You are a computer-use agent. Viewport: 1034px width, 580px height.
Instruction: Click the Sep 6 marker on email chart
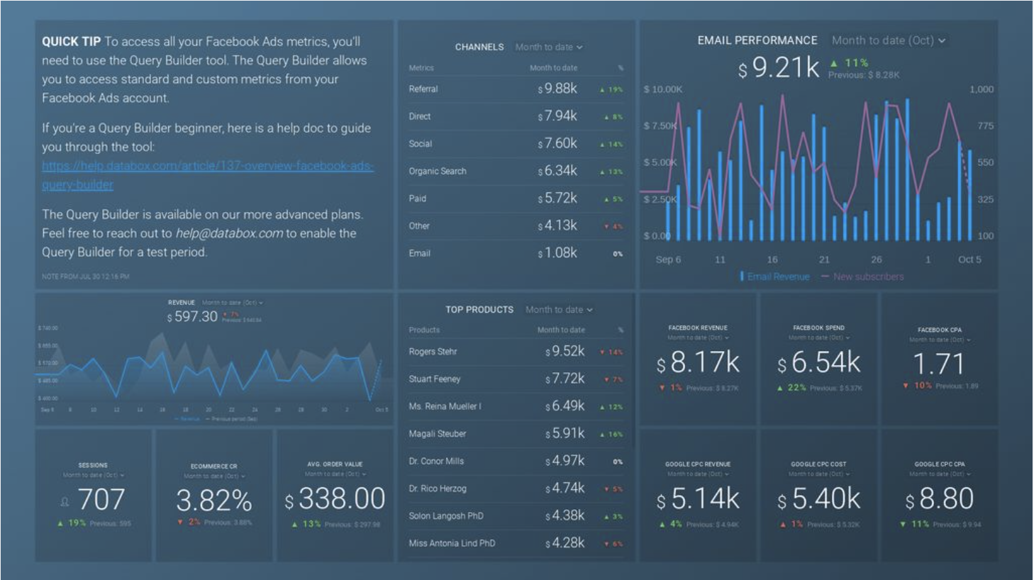point(668,260)
